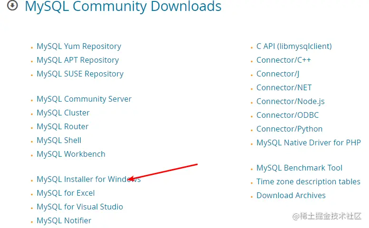
Task: Open the MySQL Cluster page
Action: tap(63, 113)
